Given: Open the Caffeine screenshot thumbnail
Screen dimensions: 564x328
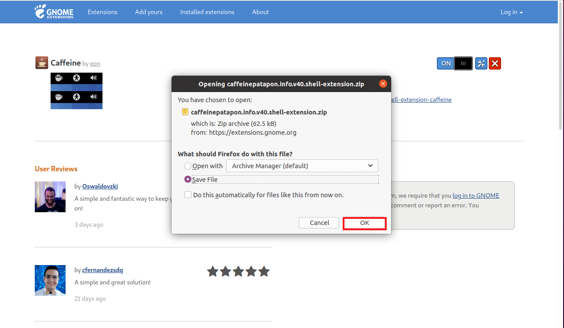Looking at the screenshot, I should pyautogui.click(x=77, y=91).
